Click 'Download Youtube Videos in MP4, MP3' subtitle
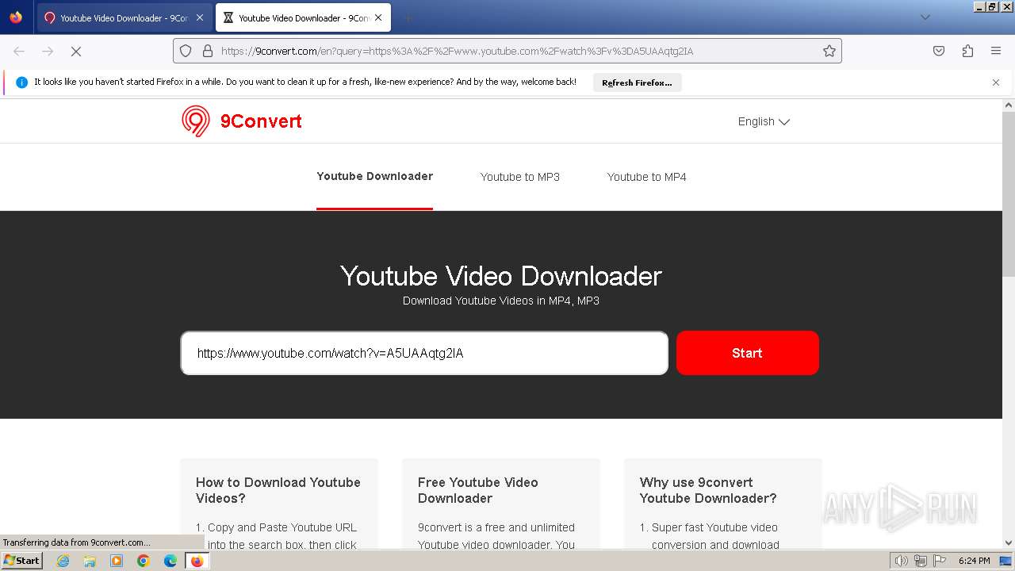Viewport: 1015px width, 571px height. point(501,301)
